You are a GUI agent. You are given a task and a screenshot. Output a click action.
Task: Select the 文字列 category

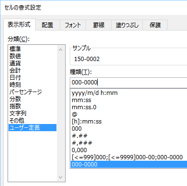32,114
